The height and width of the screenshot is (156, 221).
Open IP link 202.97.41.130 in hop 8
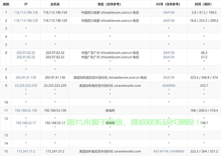pyautogui.click(x=26, y=77)
